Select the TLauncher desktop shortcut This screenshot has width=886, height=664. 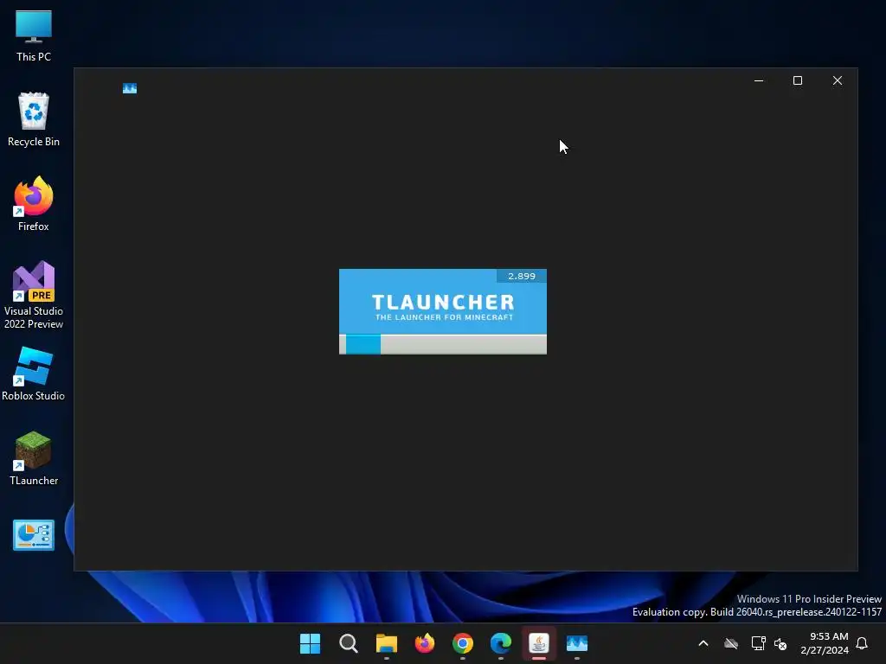point(34,458)
